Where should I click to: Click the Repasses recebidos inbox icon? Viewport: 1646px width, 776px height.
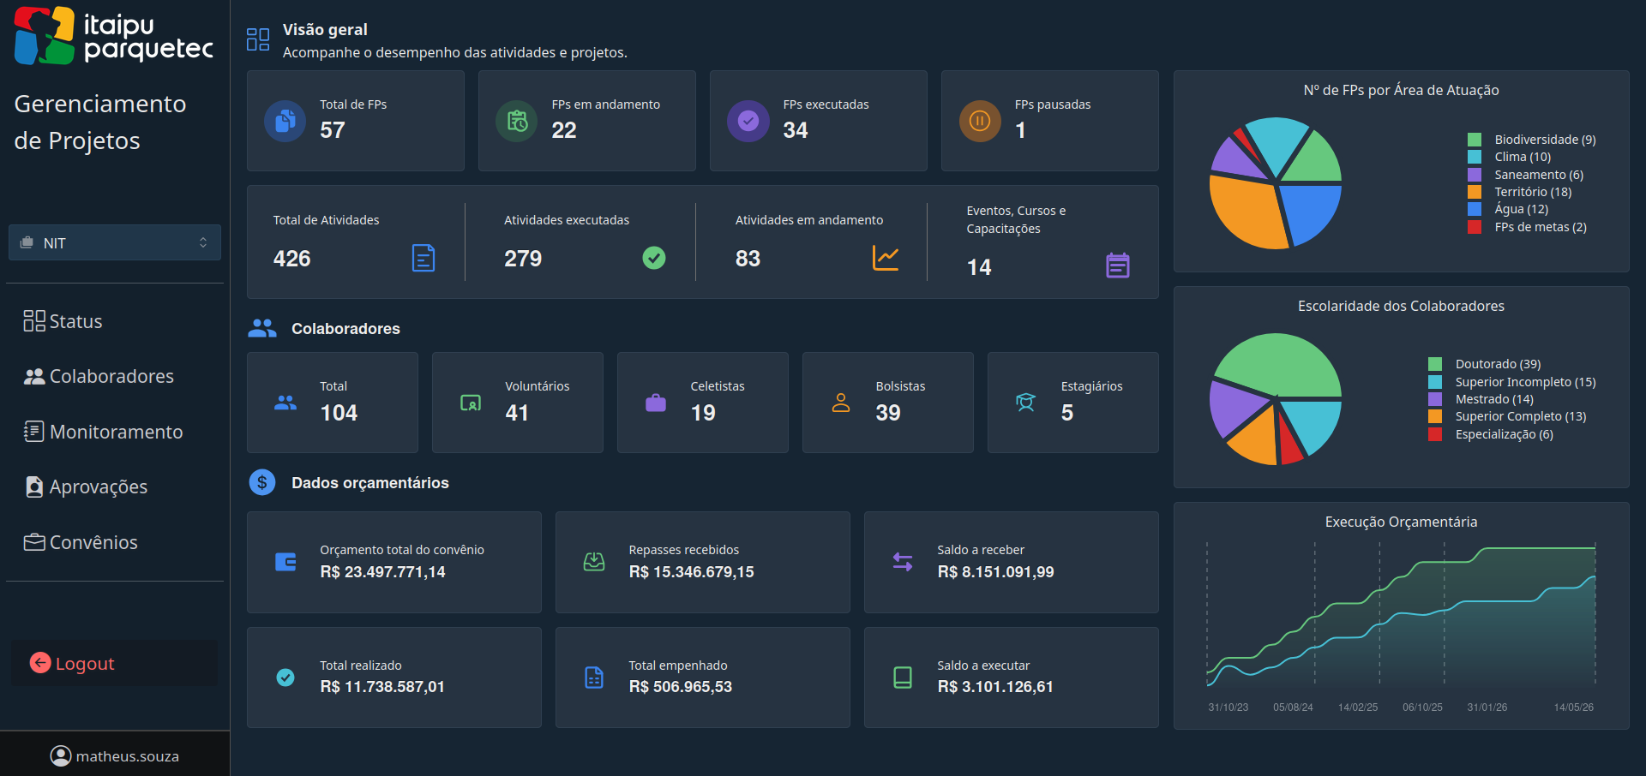coord(594,562)
